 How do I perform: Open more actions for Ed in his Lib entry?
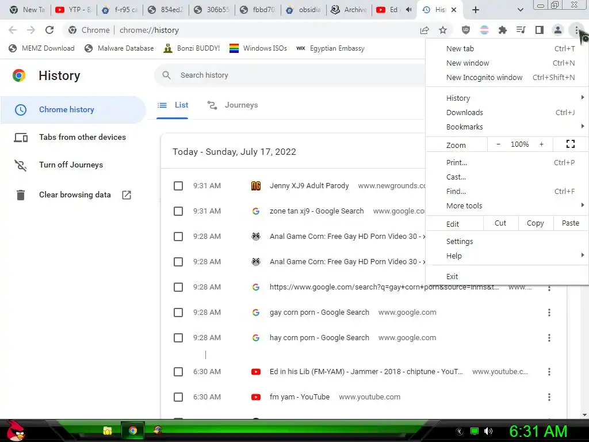point(549,372)
